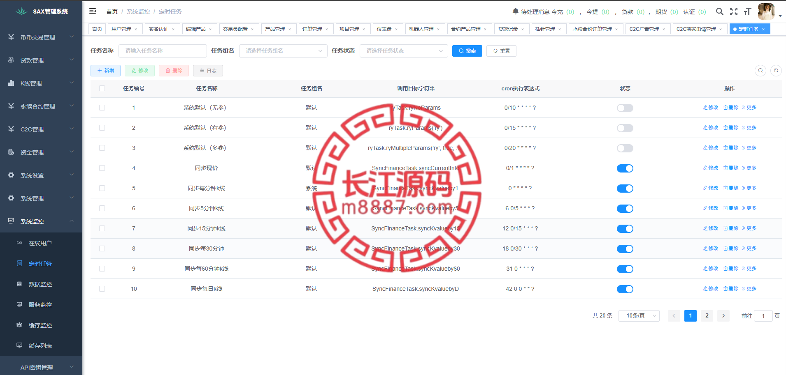Close the 机器人管理 tab
The image size is (786, 375).
438,29
